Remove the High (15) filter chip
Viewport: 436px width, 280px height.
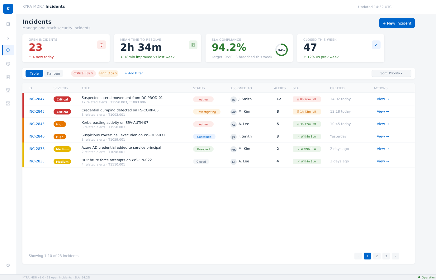pyautogui.click(x=116, y=73)
